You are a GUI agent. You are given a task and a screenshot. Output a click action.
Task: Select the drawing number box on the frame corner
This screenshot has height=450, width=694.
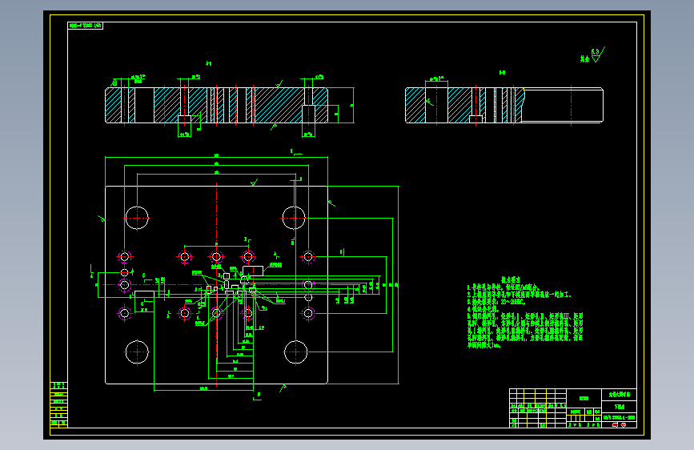click(86, 26)
